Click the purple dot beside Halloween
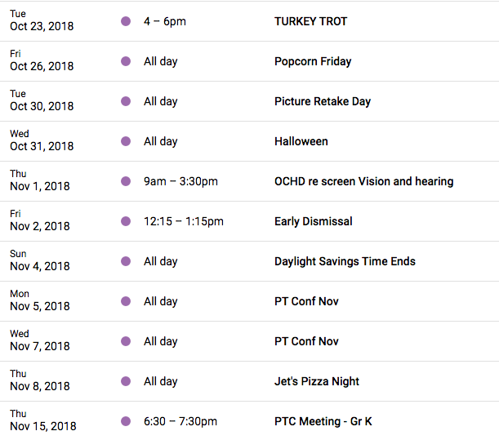 [126, 141]
